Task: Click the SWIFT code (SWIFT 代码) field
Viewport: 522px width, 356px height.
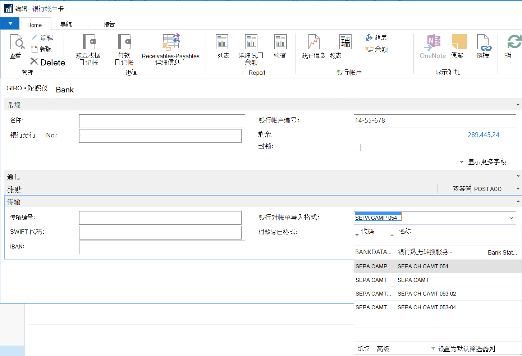Action: click(160, 233)
